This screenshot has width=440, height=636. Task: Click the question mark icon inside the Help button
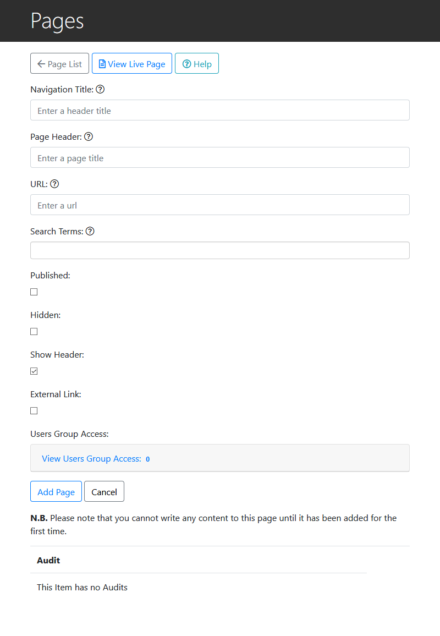point(186,63)
